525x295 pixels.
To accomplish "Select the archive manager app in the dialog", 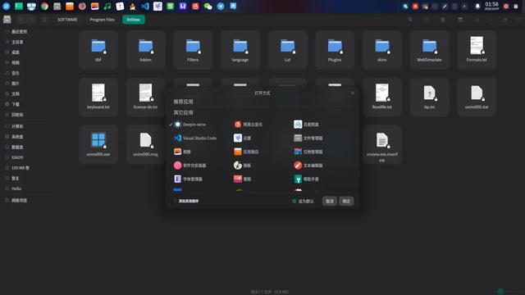I will click(x=308, y=152).
